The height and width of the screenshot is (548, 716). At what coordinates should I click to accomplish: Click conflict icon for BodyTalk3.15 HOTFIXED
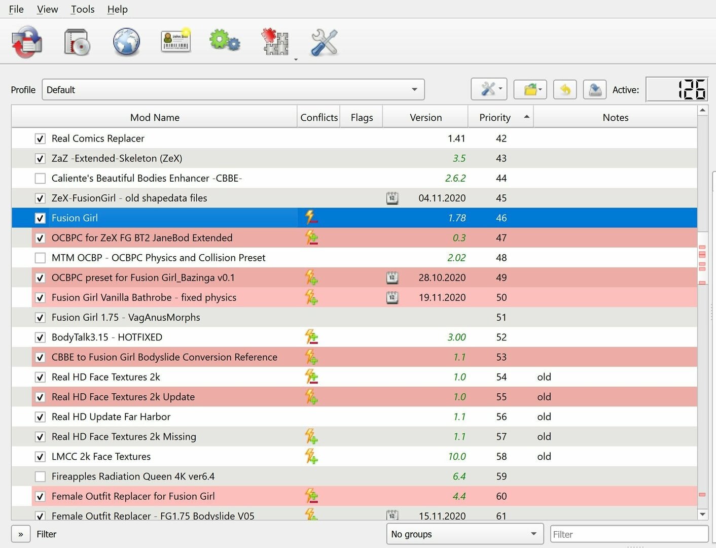click(x=311, y=337)
